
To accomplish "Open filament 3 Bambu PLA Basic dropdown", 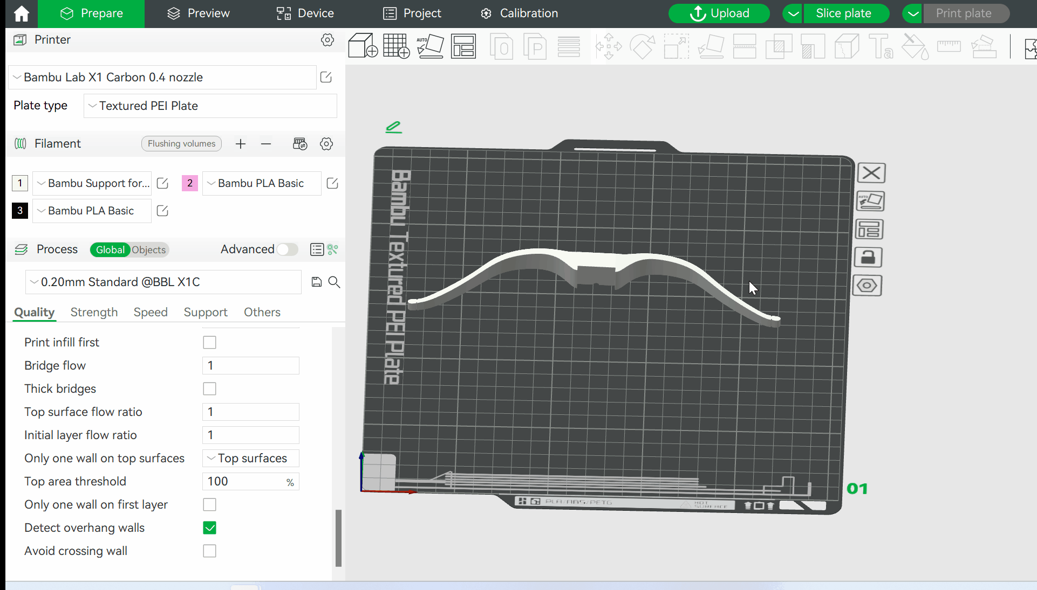I will [x=92, y=211].
